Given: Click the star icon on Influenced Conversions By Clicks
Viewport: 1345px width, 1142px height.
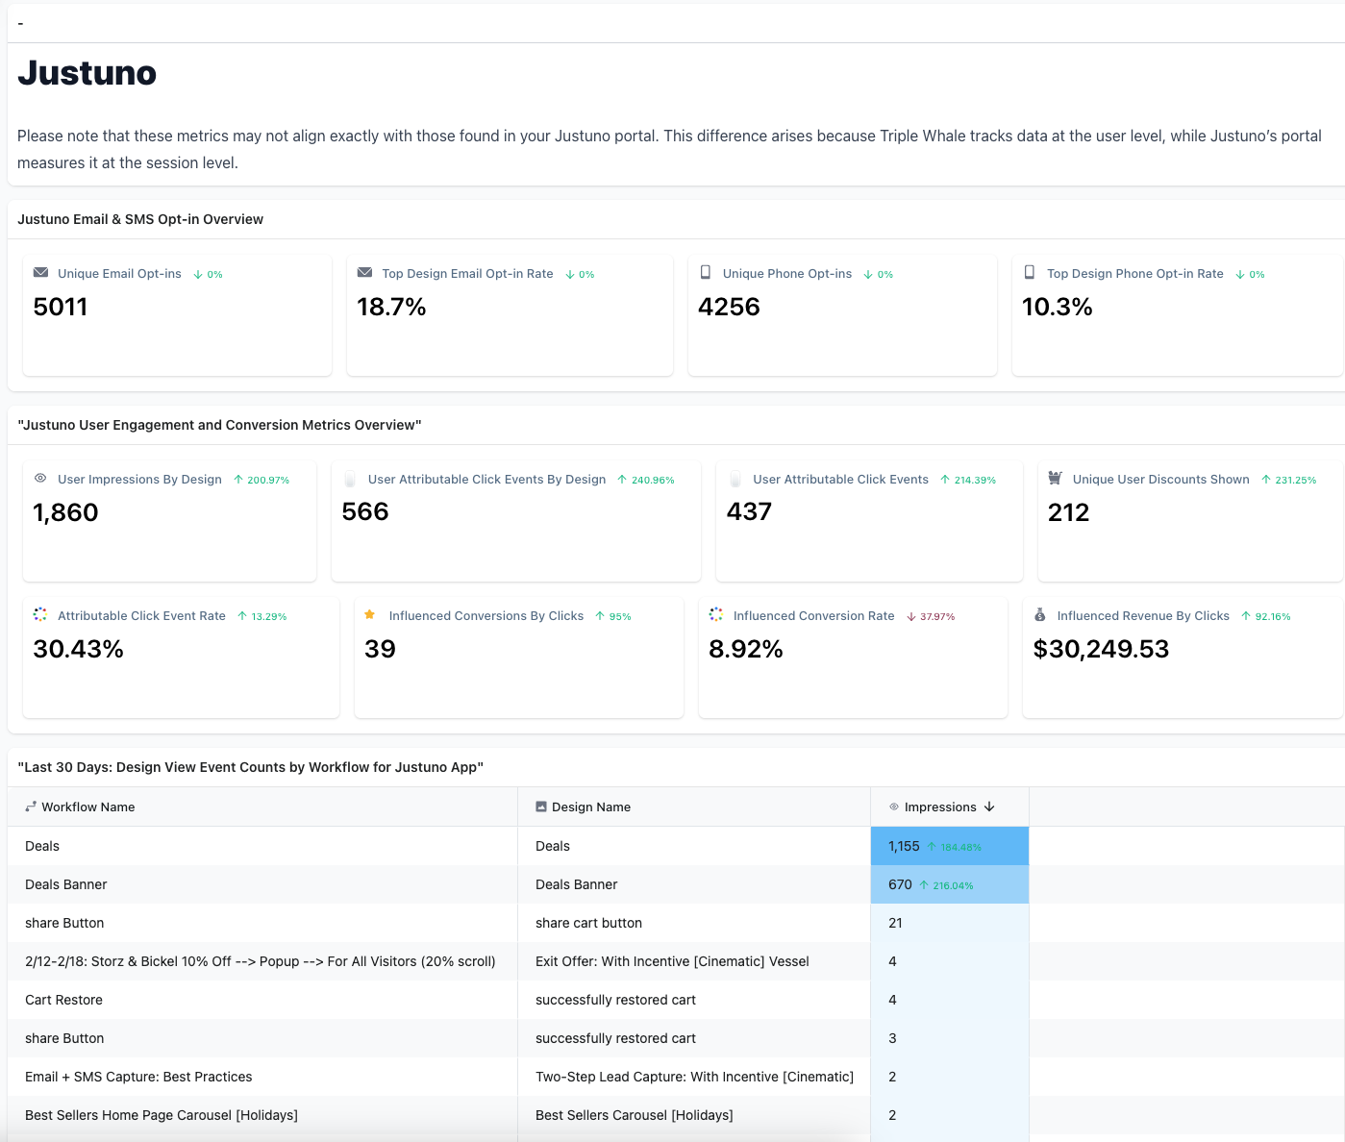Looking at the screenshot, I should coord(370,615).
